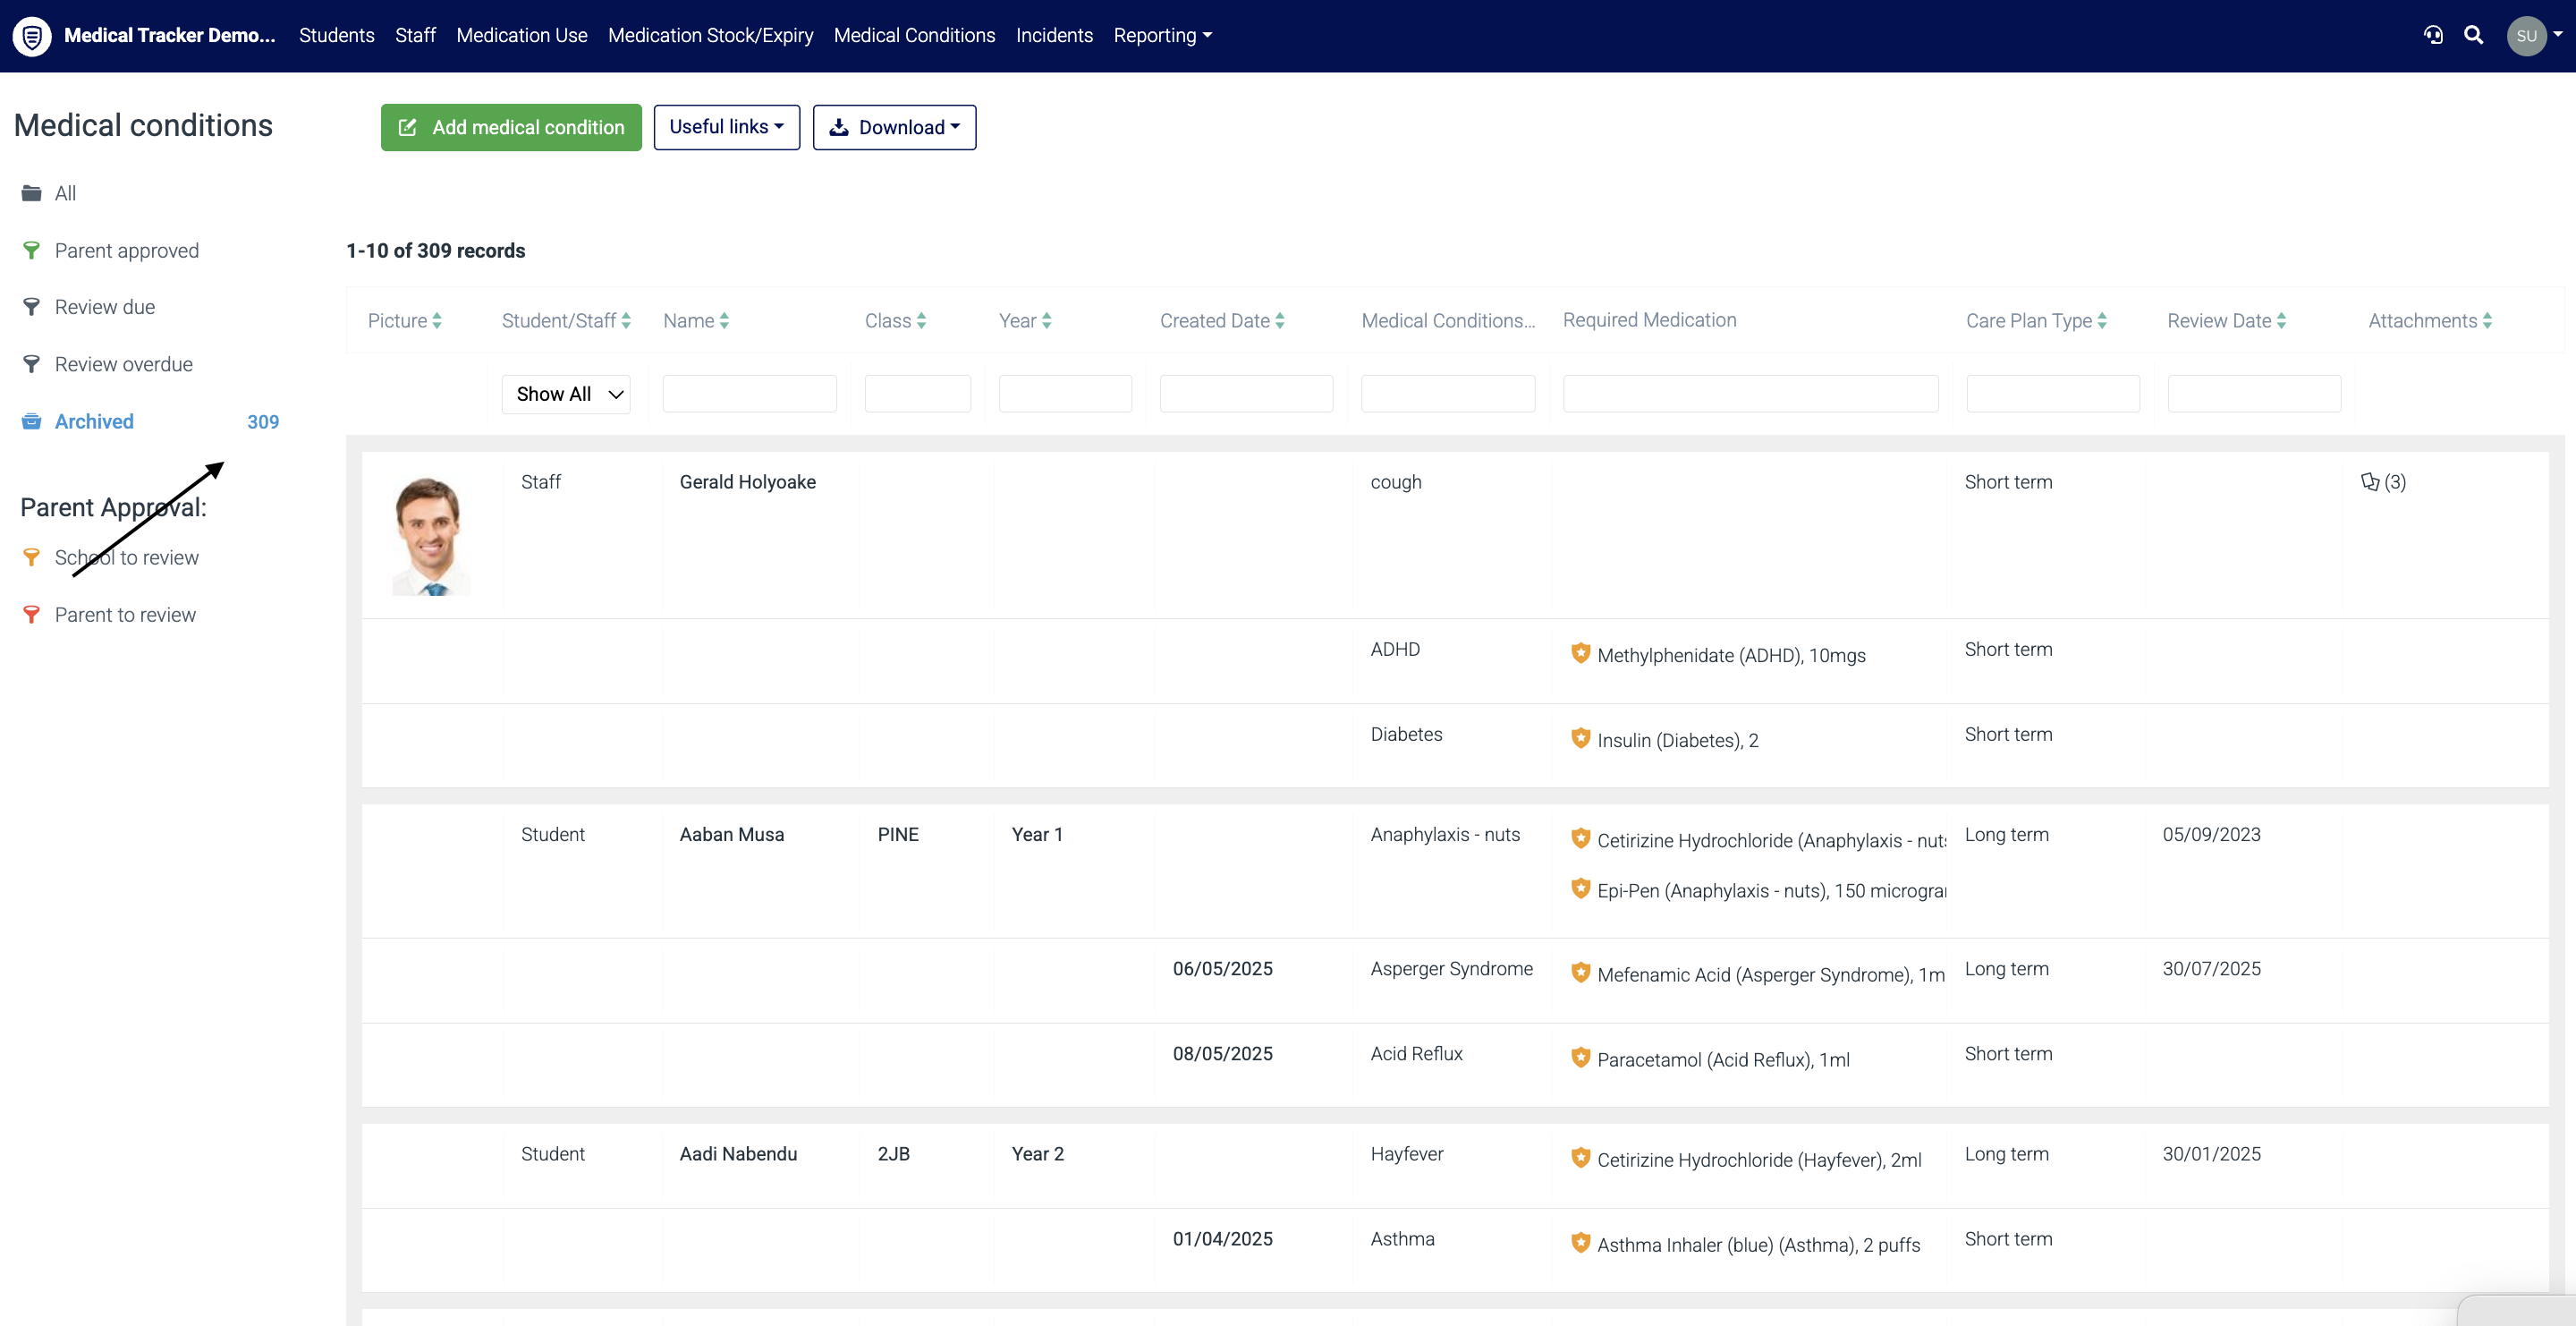
Task: Sort by the Class column arrows
Action: pyautogui.click(x=921, y=321)
